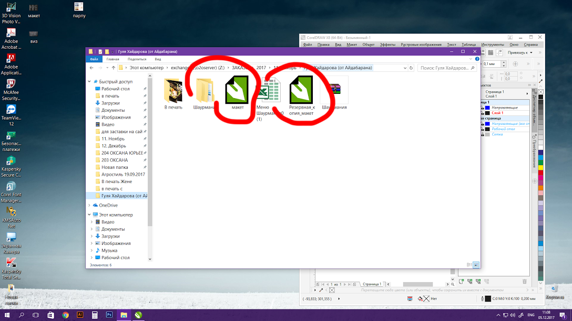This screenshot has height=321, width=572.
Task: Open recent locations dropdown arrow in Explorer
Action: (x=107, y=68)
